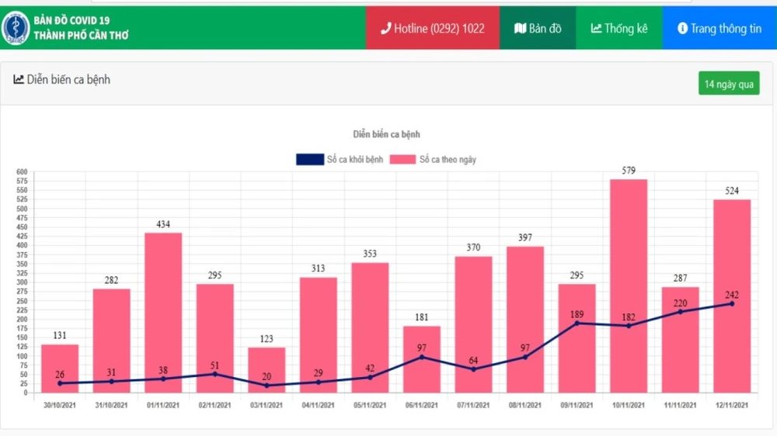Click the line chart icon beside Diễn biến ca bệnh

pyautogui.click(x=19, y=79)
